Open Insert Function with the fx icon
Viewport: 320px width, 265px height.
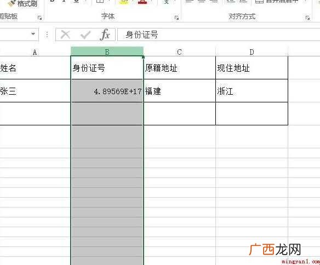point(105,34)
